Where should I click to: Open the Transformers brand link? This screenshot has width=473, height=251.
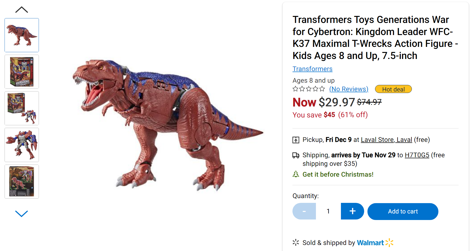[312, 69]
